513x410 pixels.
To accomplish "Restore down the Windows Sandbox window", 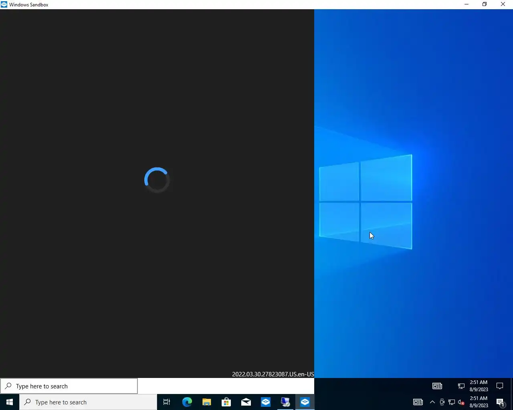I will point(485,4).
